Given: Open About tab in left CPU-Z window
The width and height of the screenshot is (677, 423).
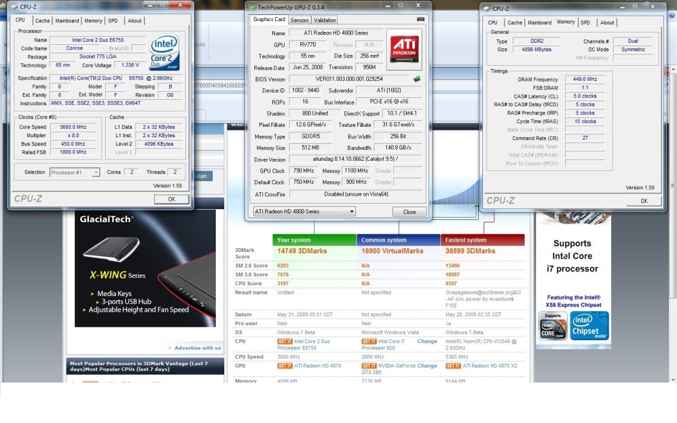Looking at the screenshot, I should click(134, 21).
